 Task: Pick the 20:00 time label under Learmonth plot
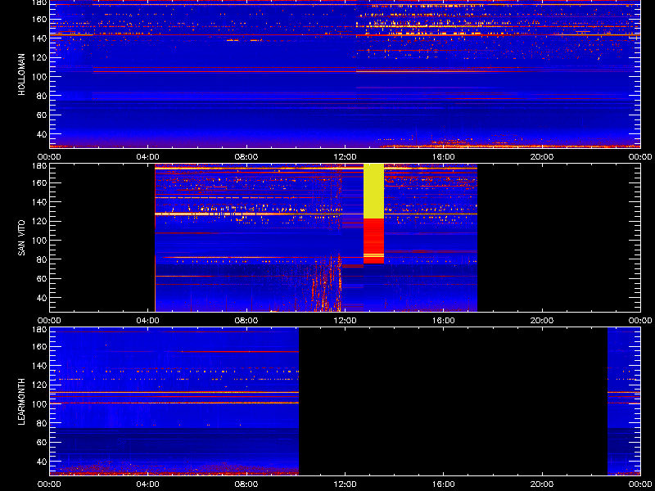pos(542,484)
